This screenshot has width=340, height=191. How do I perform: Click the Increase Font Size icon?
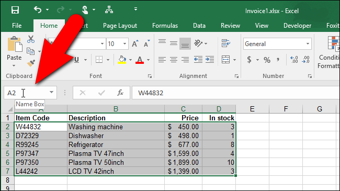click(135, 43)
